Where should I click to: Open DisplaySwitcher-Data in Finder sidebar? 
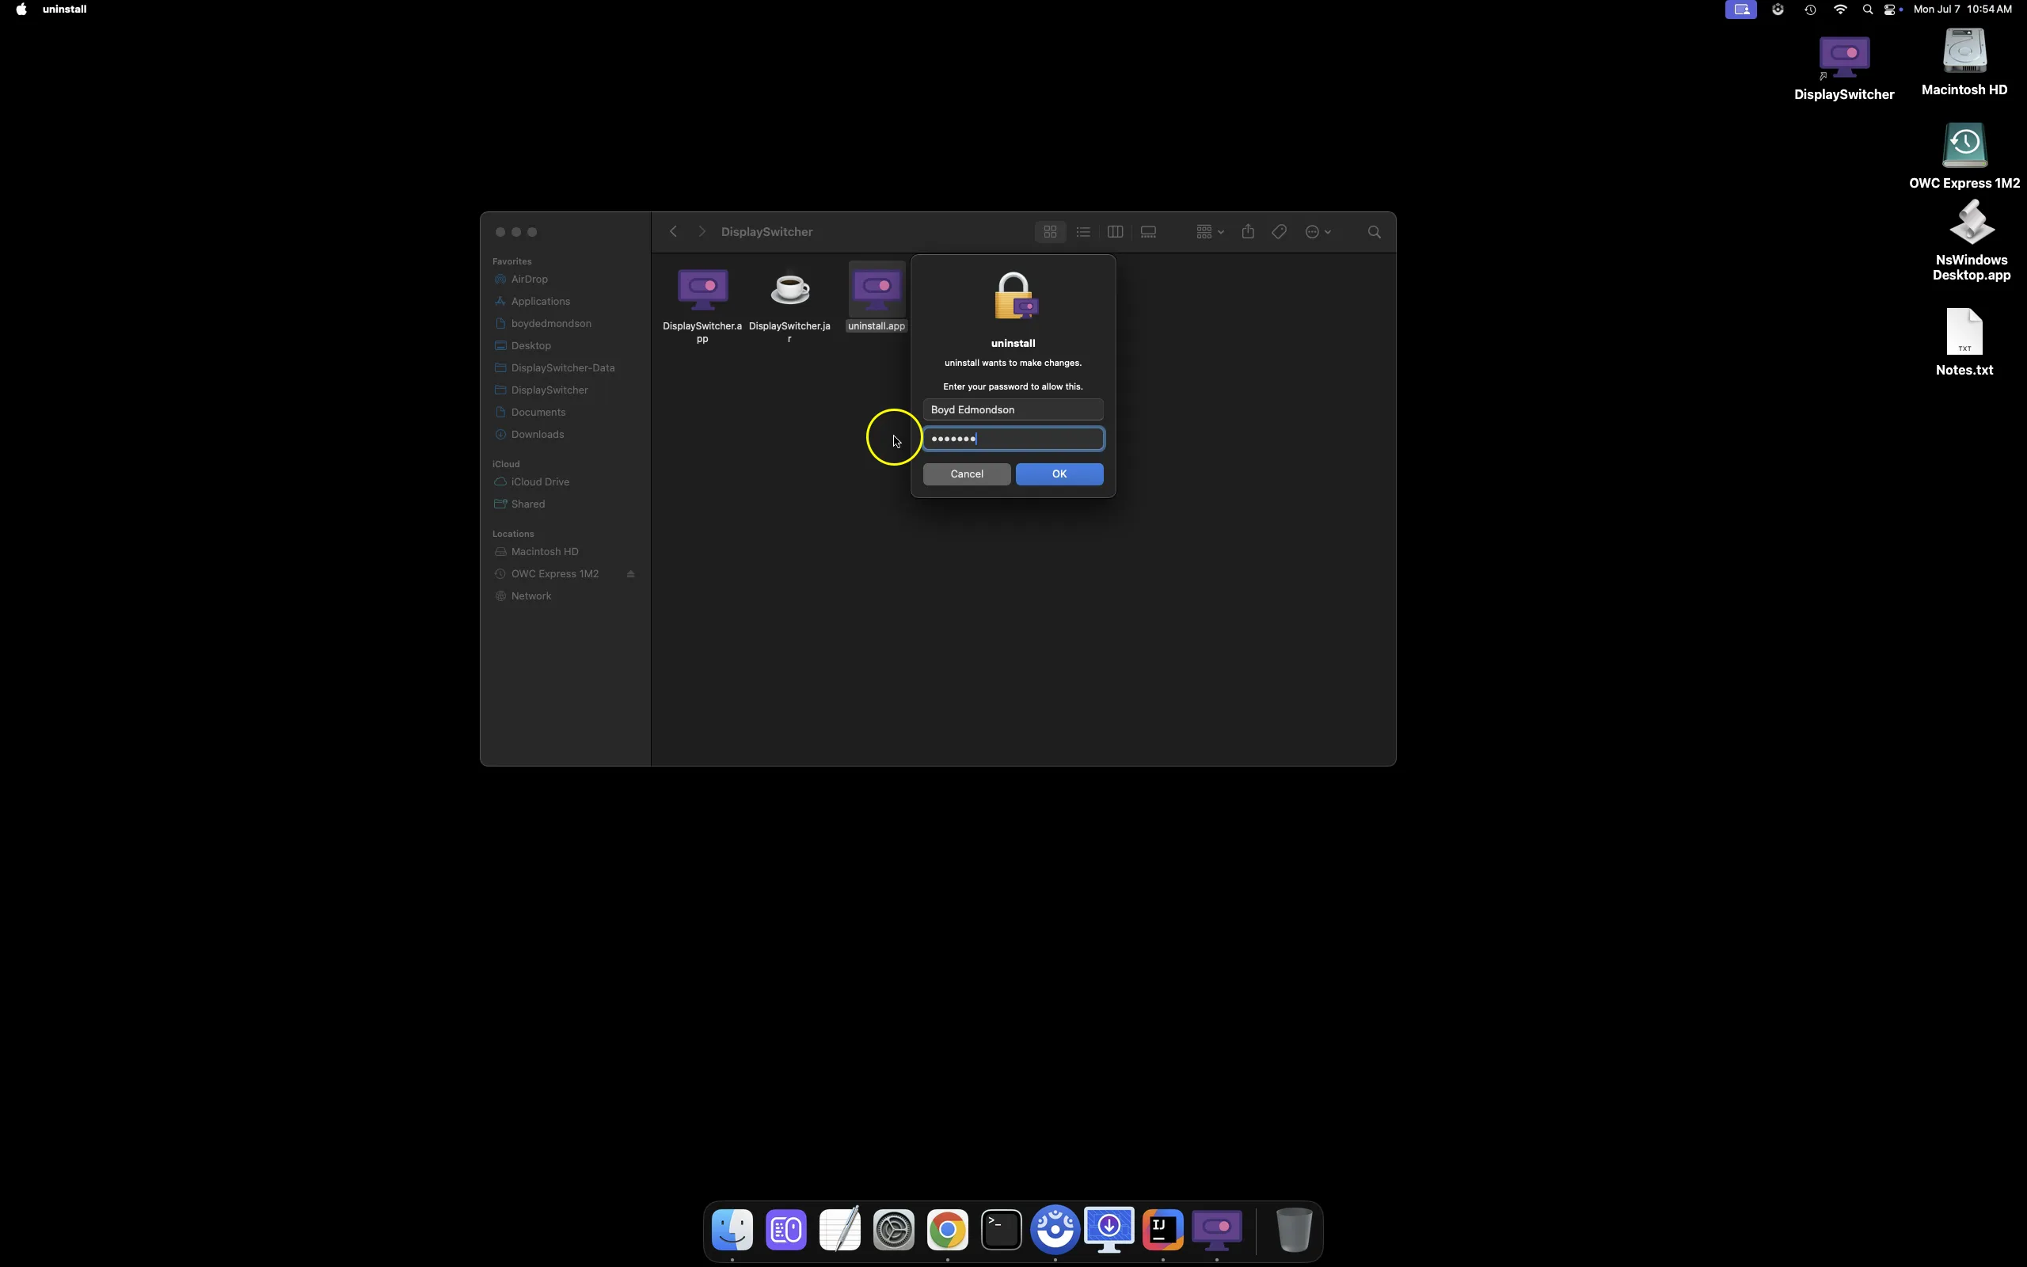tap(563, 368)
